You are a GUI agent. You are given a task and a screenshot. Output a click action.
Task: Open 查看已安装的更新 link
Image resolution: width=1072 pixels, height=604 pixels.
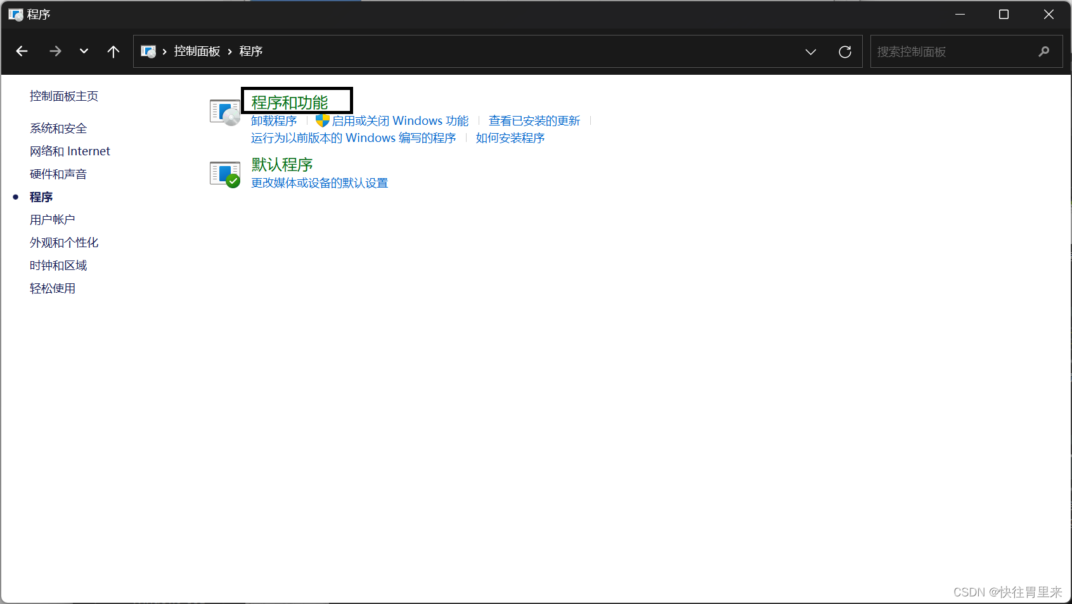[534, 121]
